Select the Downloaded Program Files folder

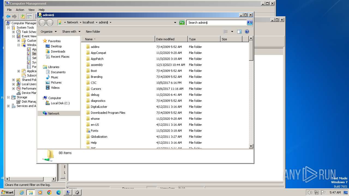[x=108, y=113]
